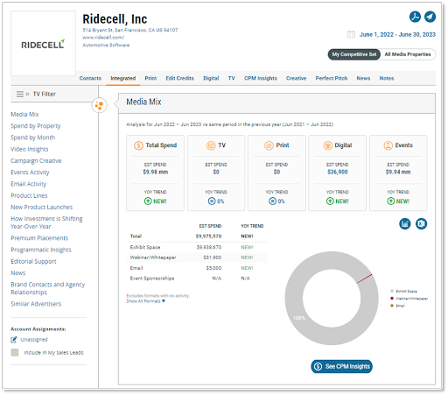View Similar Advertisers
448x395 pixels.
click(36, 304)
